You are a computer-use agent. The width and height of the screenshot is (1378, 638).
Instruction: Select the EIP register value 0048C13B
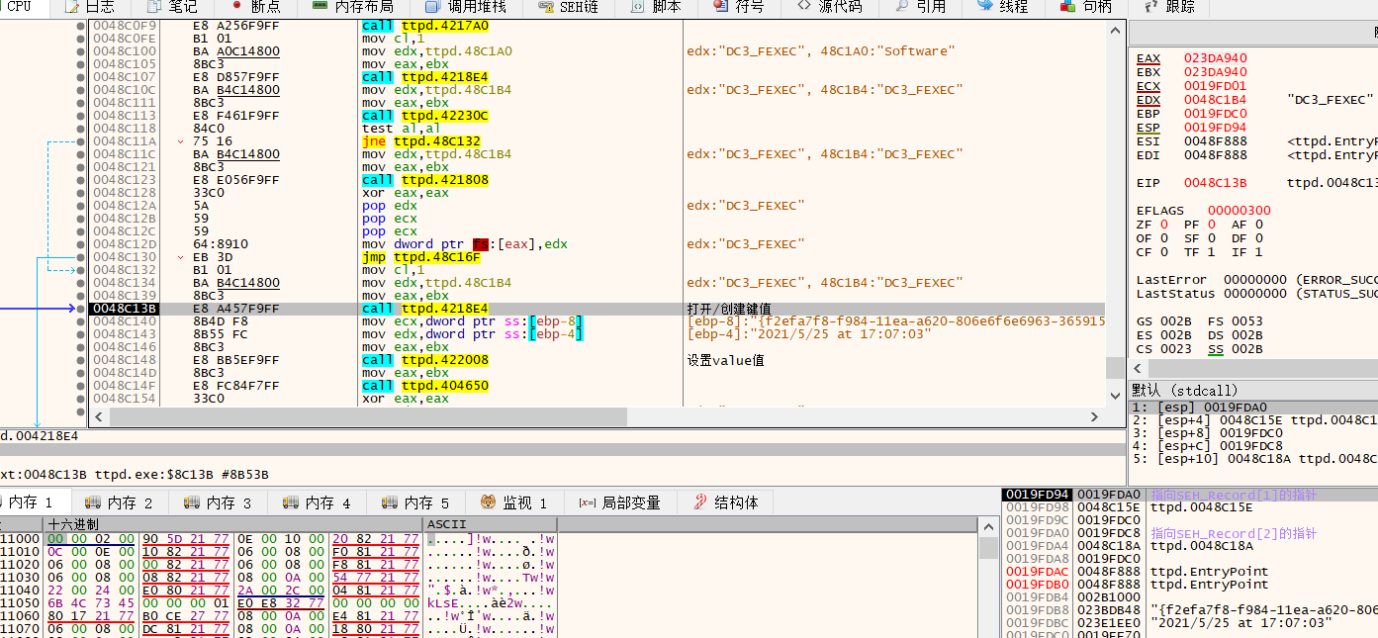pos(1217,183)
